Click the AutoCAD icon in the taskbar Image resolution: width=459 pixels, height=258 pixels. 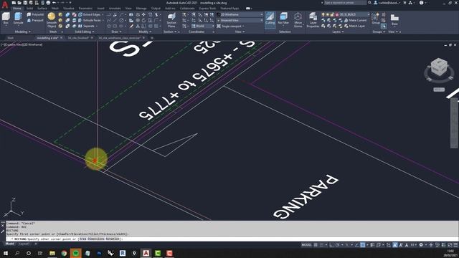146,253
